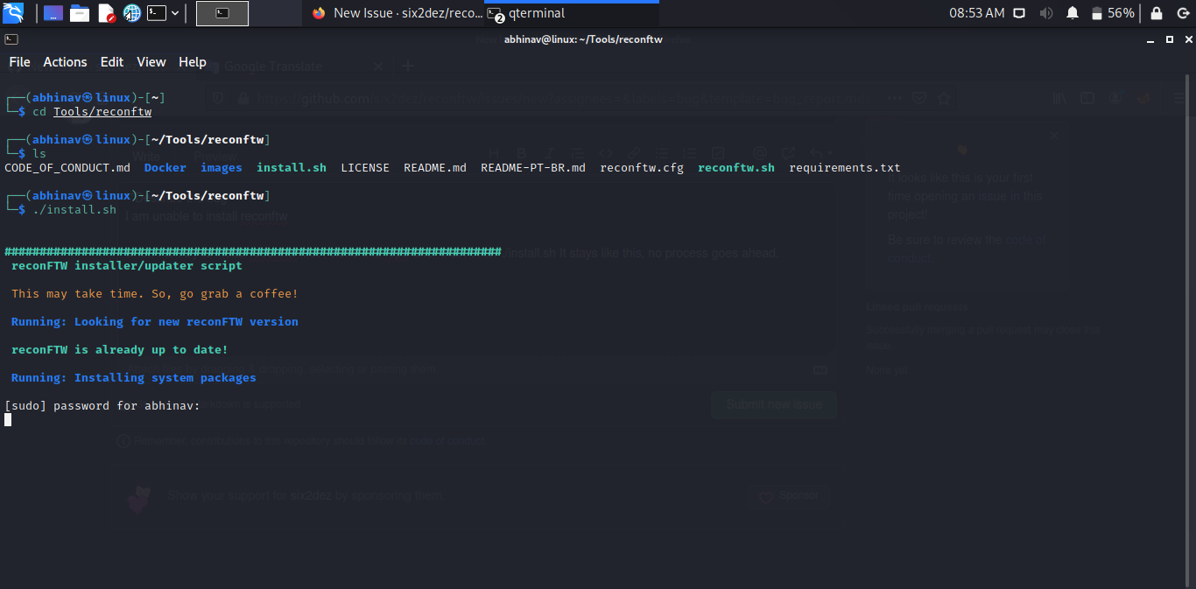Select the highlighted terminal workspace thumbnail
The width and height of the screenshot is (1196, 589).
222,13
